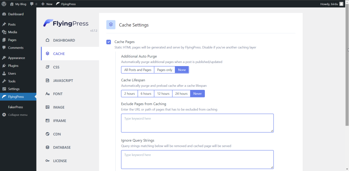Click the FlyingPress DASHBOARD home icon
This screenshot has width=349, height=171.
coord(47,40)
